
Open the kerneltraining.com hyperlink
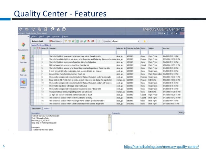point(161,147)
